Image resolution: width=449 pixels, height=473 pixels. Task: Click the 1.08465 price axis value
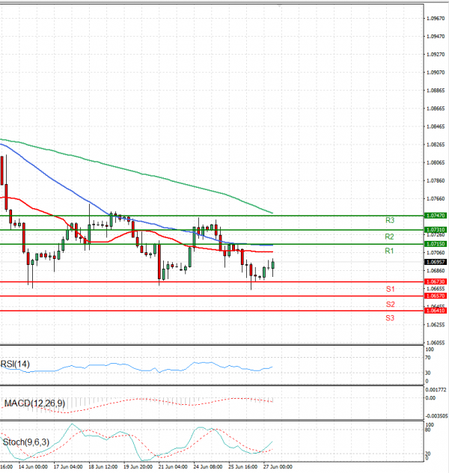(x=436, y=126)
